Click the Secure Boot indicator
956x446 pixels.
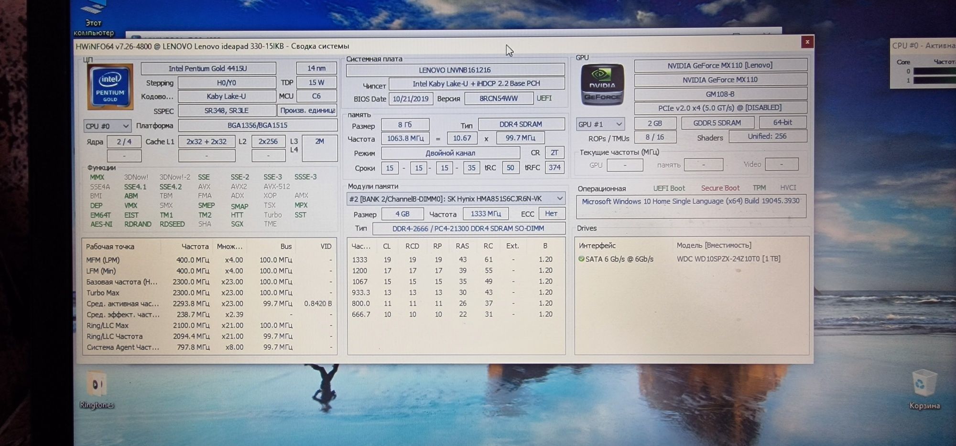pos(720,188)
